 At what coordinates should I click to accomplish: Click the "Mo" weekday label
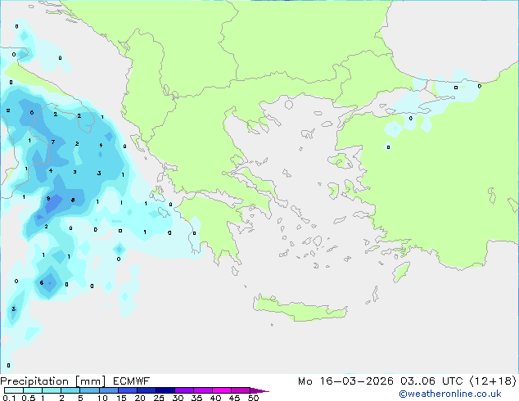pos(305,381)
